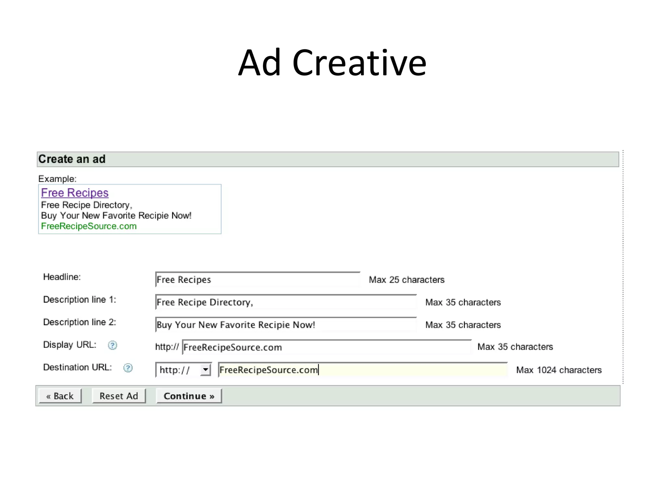Click the 'Ad Creative' slide title
The height and width of the screenshot is (499, 665).
point(332,62)
